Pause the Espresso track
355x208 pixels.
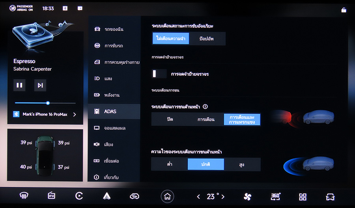(x=19, y=85)
